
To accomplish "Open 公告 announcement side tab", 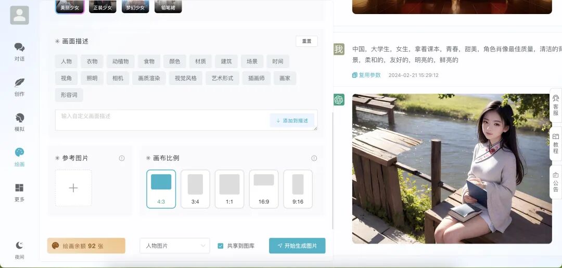I will click(556, 182).
